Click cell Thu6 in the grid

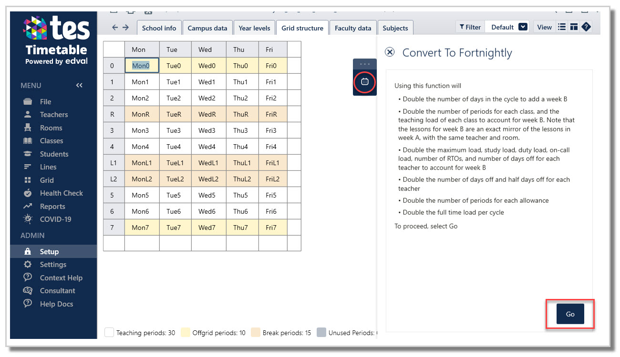click(243, 211)
